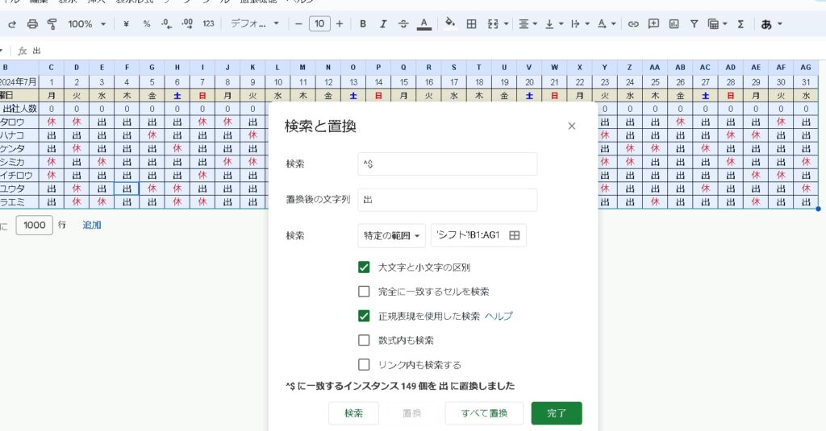The image size is (826, 431).
Task: Click the 2024年7月 cell
Action: click(x=19, y=81)
